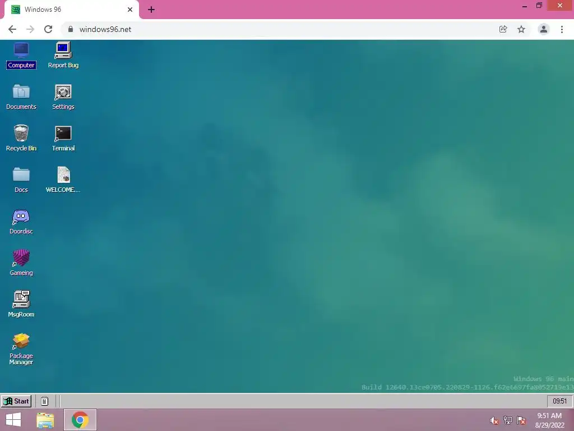Click the 09:51 Windows 96 taskbar clock
This screenshot has width=574, height=431.
click(559, 401)
